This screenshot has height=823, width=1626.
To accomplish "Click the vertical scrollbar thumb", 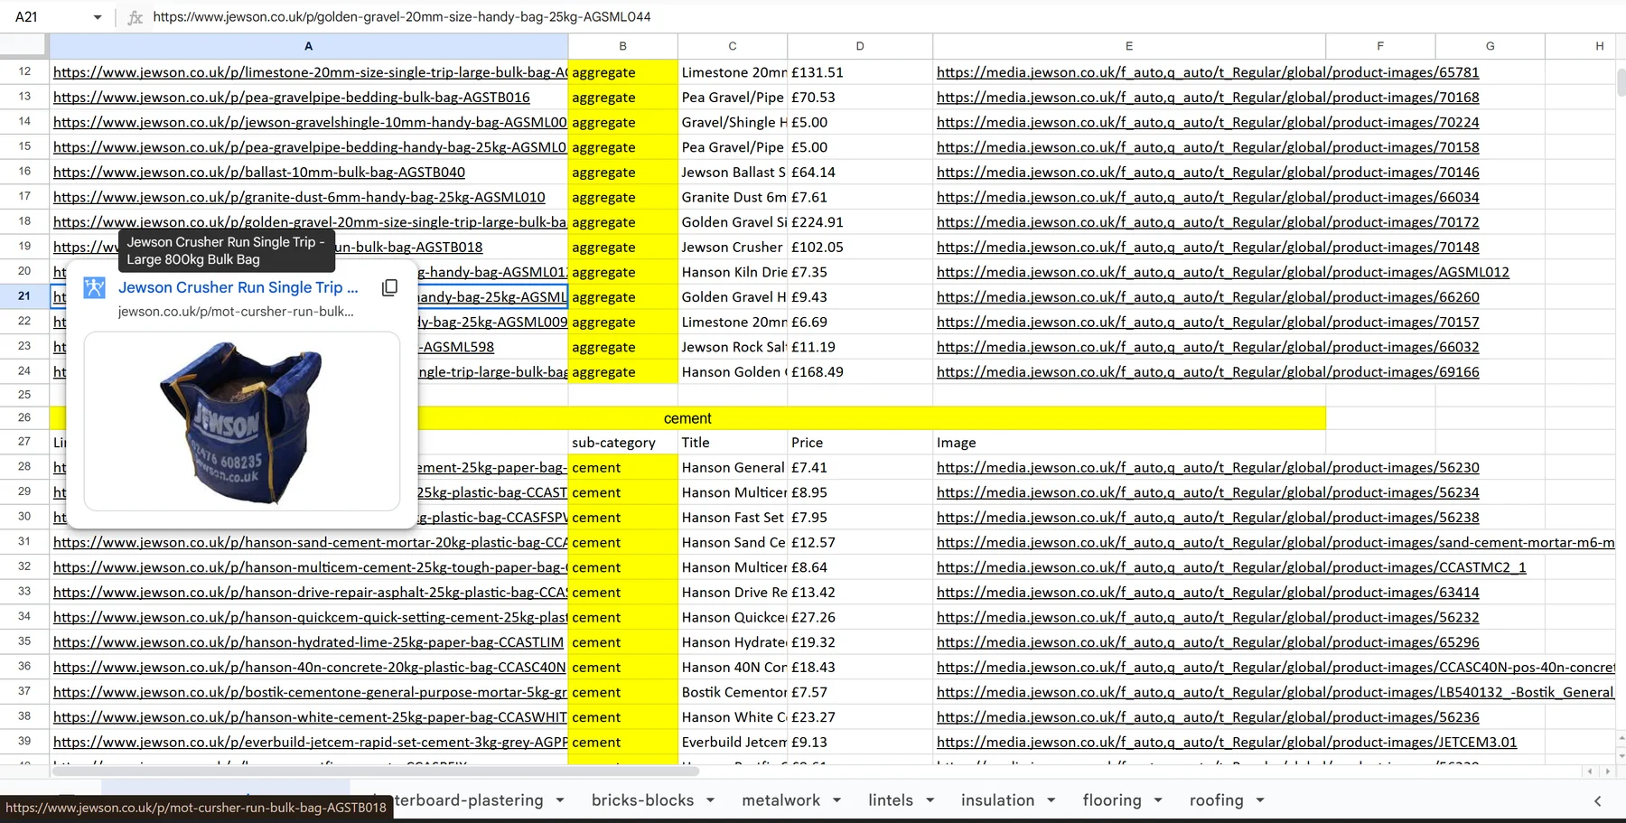I will pos(1621,81).
